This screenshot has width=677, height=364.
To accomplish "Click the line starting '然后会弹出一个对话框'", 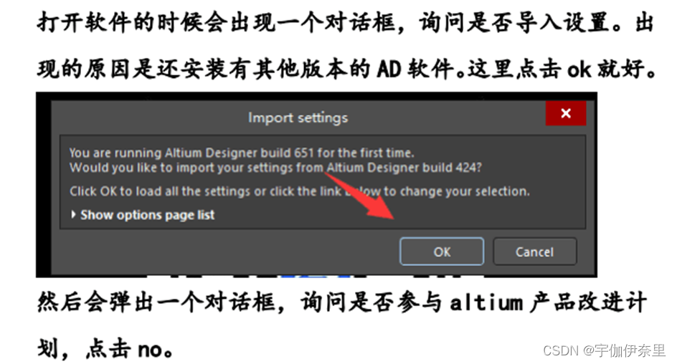I will pyautogui.click(x=342, y=302).
